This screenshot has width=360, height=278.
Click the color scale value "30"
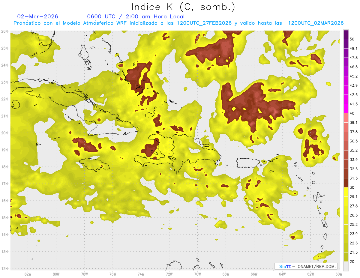coord(352,187)
